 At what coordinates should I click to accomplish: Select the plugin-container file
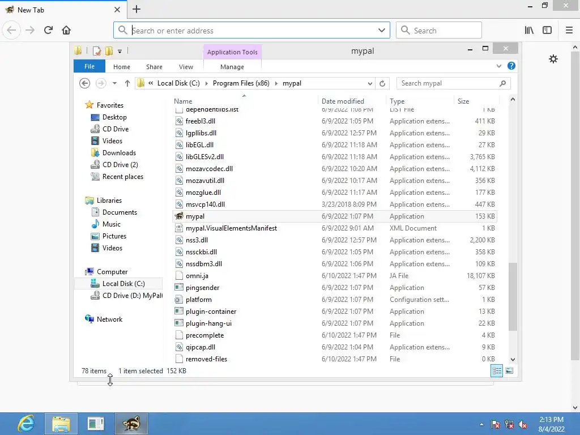click(x=334, y=312)
